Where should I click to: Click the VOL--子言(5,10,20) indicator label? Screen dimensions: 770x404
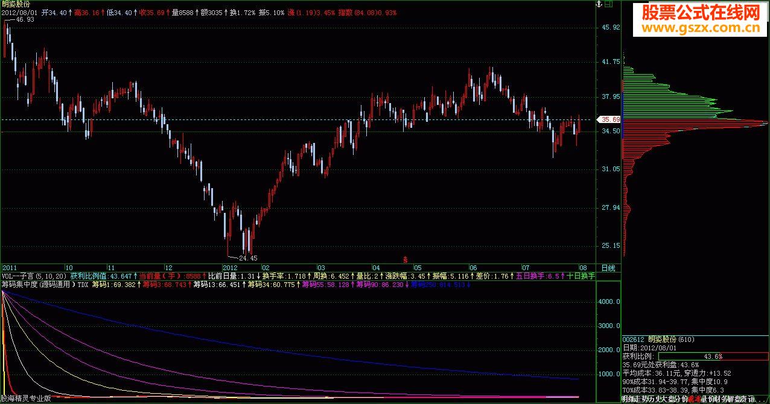(34, 276)
